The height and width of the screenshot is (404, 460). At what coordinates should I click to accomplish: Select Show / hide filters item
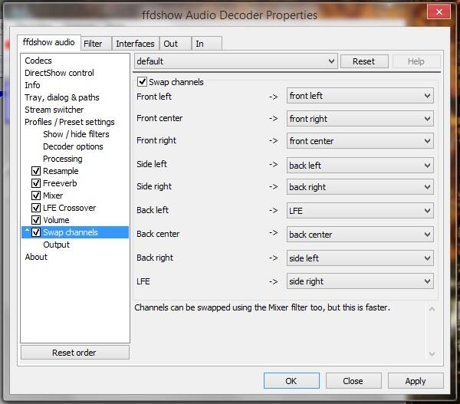click(x=76, y=134)
